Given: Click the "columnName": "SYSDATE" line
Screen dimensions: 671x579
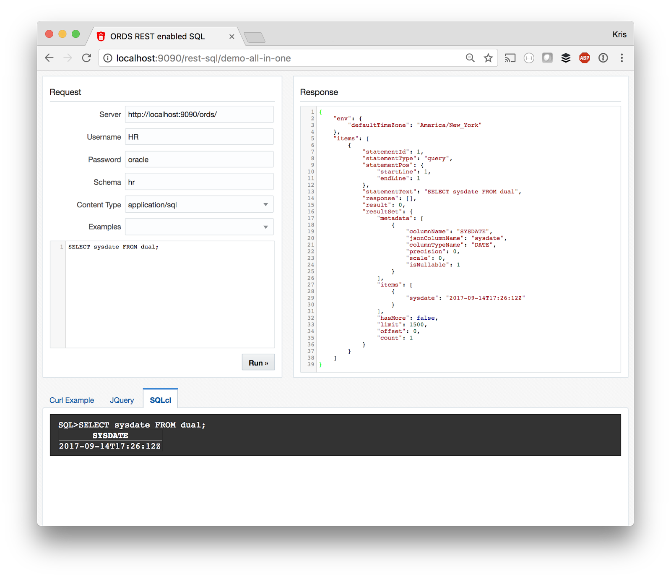Looking at the screenshot, I should 449,232.
